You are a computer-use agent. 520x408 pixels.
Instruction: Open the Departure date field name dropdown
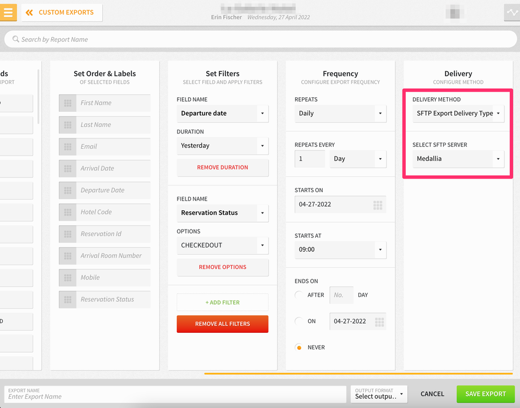click(223, 114)
